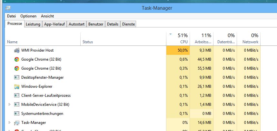Viewport: 277px width, 131px height.
Task: Click the MobileDeviceService process icon
Action: pyautogui.click(x=16, y=105)
